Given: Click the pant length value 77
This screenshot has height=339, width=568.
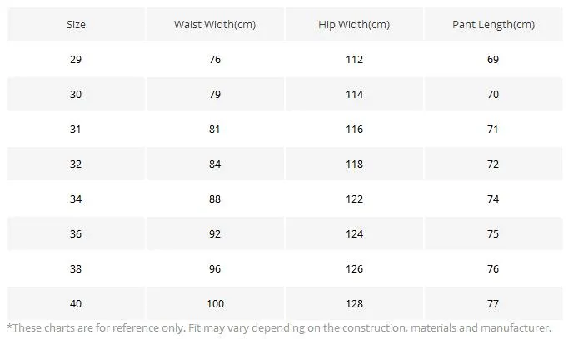Looking at the screenshot, I should 493,303.
